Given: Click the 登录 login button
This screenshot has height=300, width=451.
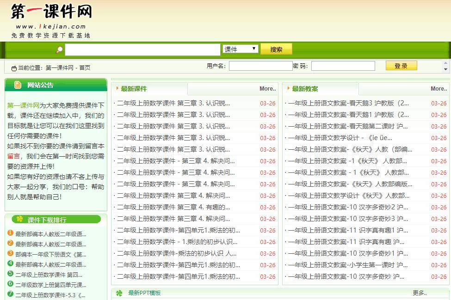Looking at the screenshot, I should (x=401, y=66).
